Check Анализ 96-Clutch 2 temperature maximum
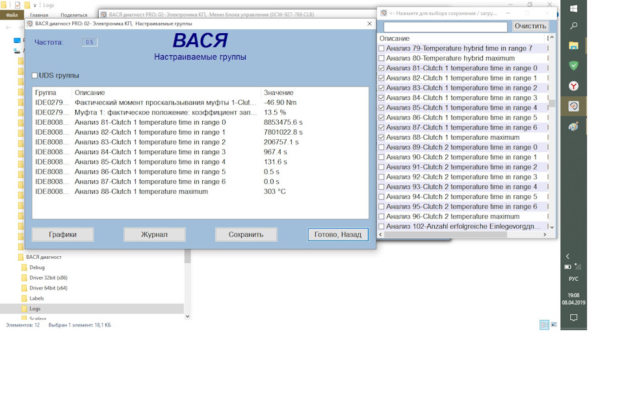 tap(382, 217)
